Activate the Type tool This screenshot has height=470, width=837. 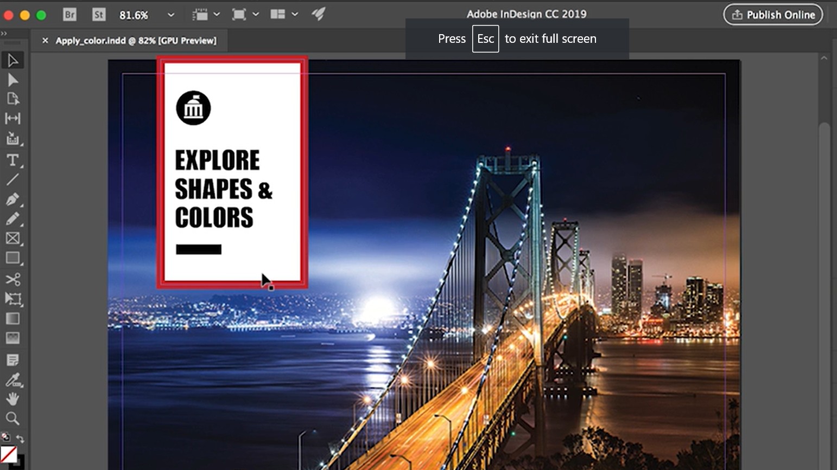[13, 159]
